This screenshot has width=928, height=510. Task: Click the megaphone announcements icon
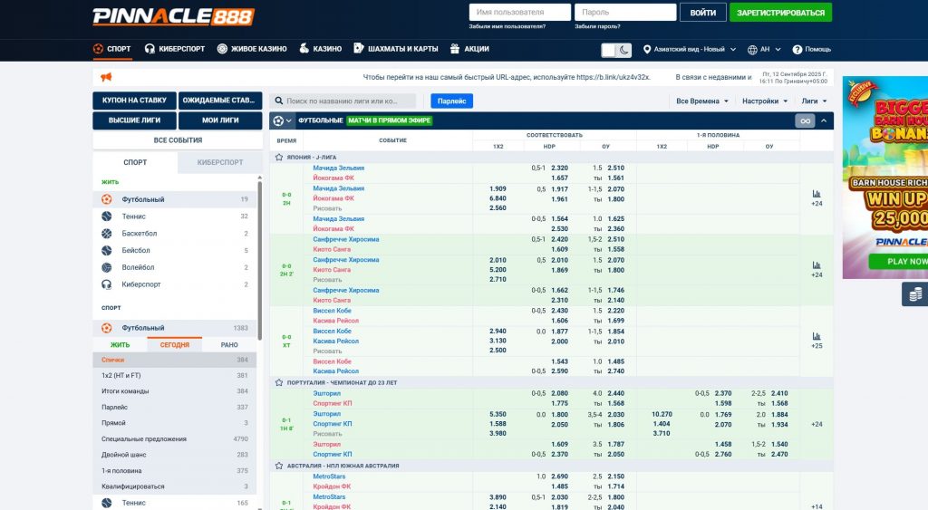tap(106, 77)
